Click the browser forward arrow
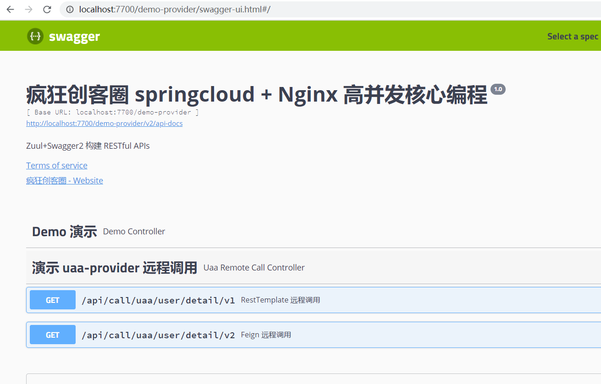The image size is (601, 384). tap(28, 10)
